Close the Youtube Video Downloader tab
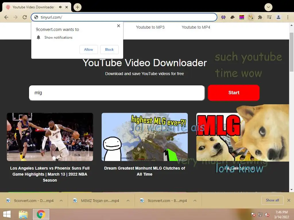The width and height of the screenshot is (294, 220). 67,7
